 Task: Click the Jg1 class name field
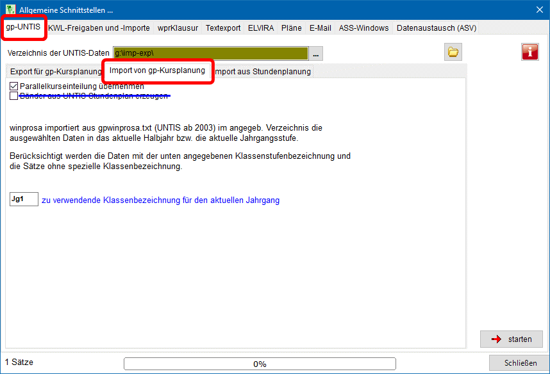click(x=24, y=200)
